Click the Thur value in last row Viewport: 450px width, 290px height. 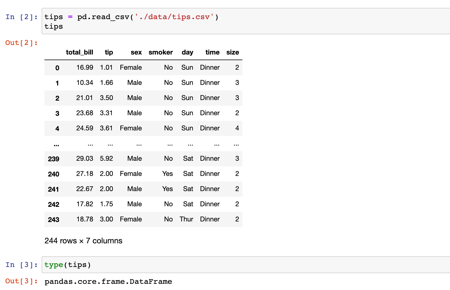186,219
